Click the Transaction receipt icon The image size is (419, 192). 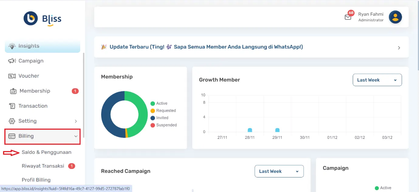click(x=12, y=106)
